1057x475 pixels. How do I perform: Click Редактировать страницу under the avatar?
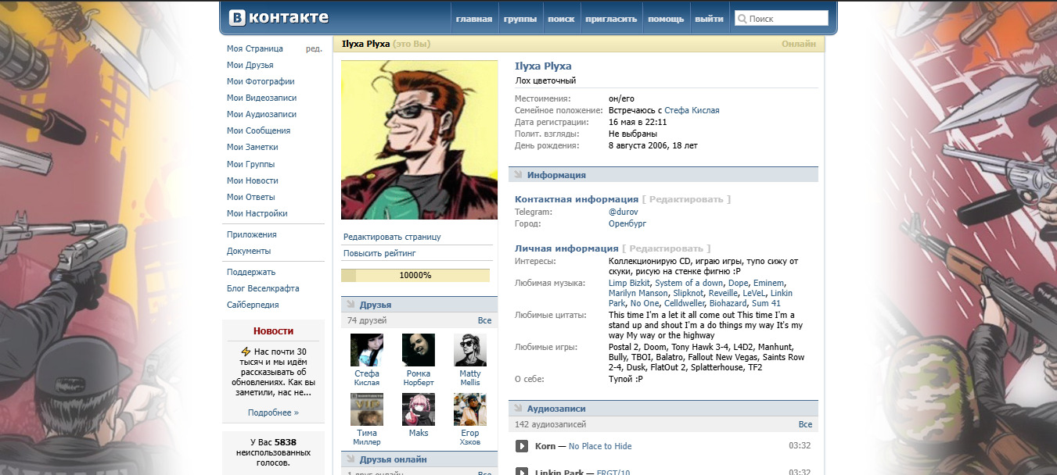(392, 237)
